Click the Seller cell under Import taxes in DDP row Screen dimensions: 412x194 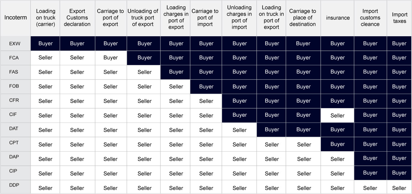point(399,188)
